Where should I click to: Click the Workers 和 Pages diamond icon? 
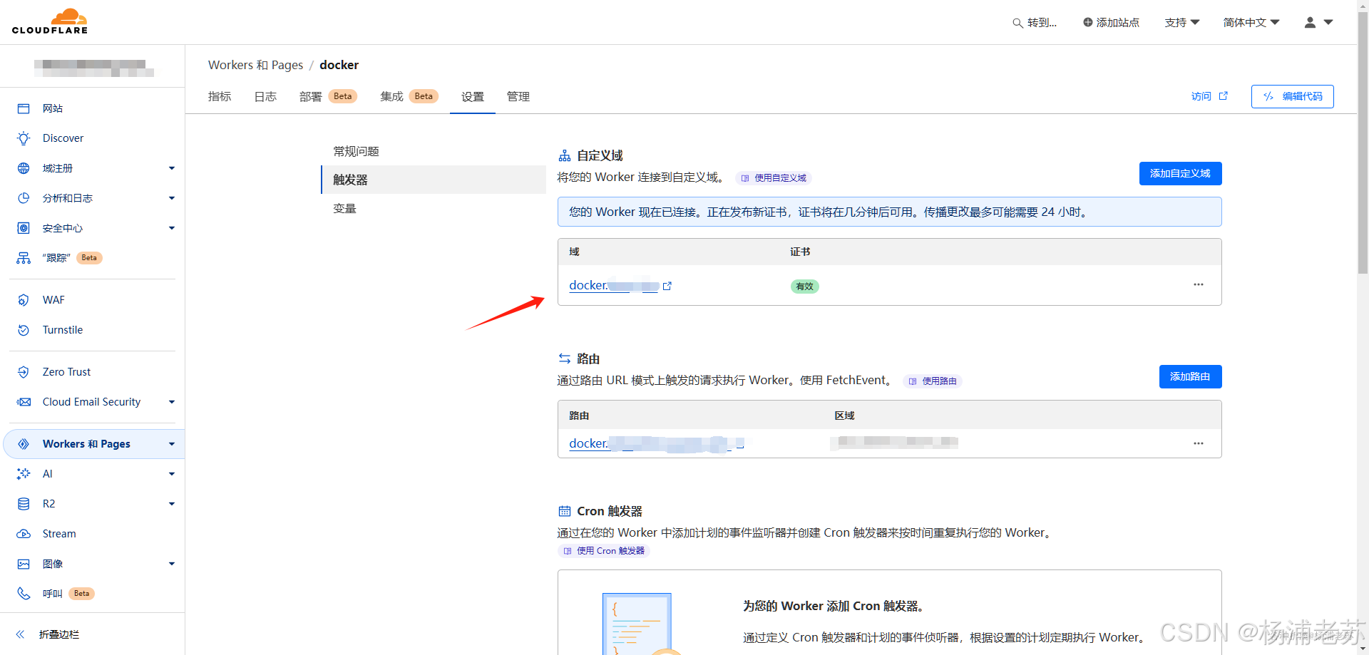[x=24, y=444]
